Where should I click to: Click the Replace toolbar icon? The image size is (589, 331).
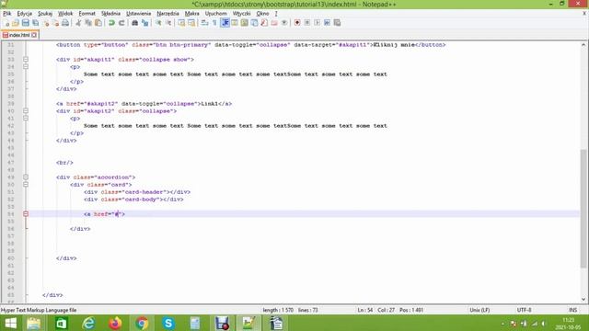[x=144, y=23]
